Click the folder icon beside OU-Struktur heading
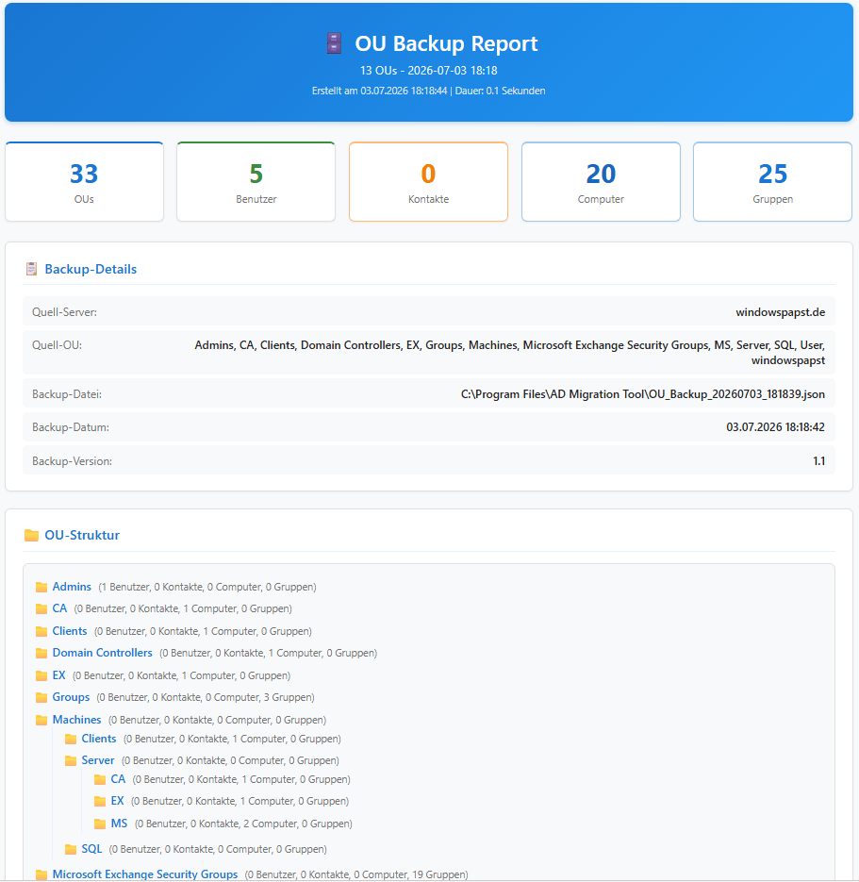This screenshot has height=882, width=859. [x=31, y=535]
